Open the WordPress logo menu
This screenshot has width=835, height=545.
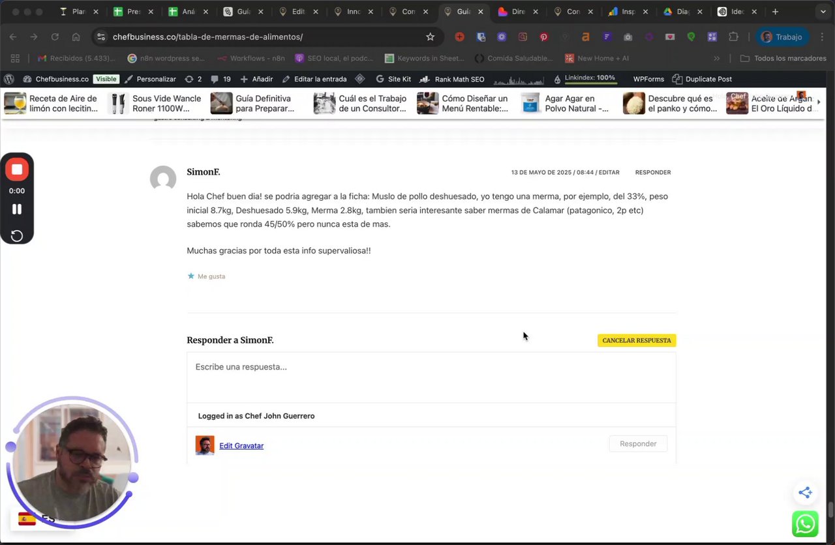coord(9,79)
